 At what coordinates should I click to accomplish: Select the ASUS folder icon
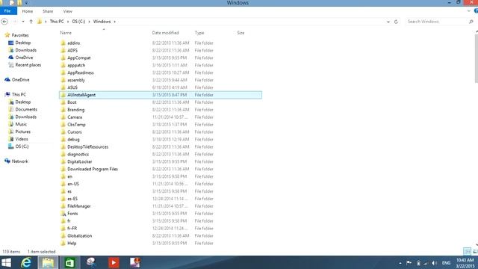tap(63, 87)
